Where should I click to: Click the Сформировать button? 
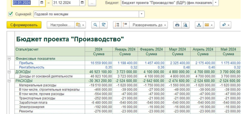point(24,25)
